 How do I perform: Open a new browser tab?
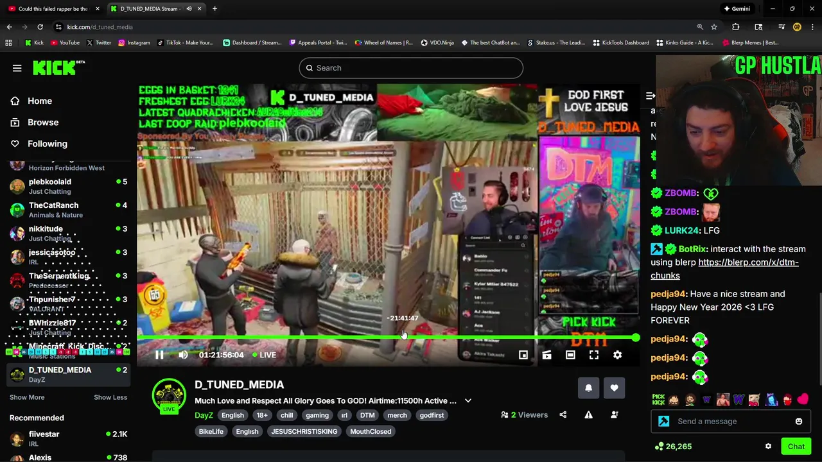pyautogui.click(x=214, y=9)
